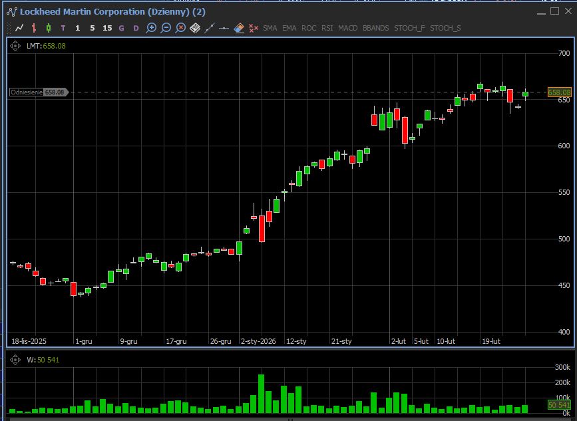577x421 pixels.
Task: Switch to 15-minute interval
Action: pos(107,28)
